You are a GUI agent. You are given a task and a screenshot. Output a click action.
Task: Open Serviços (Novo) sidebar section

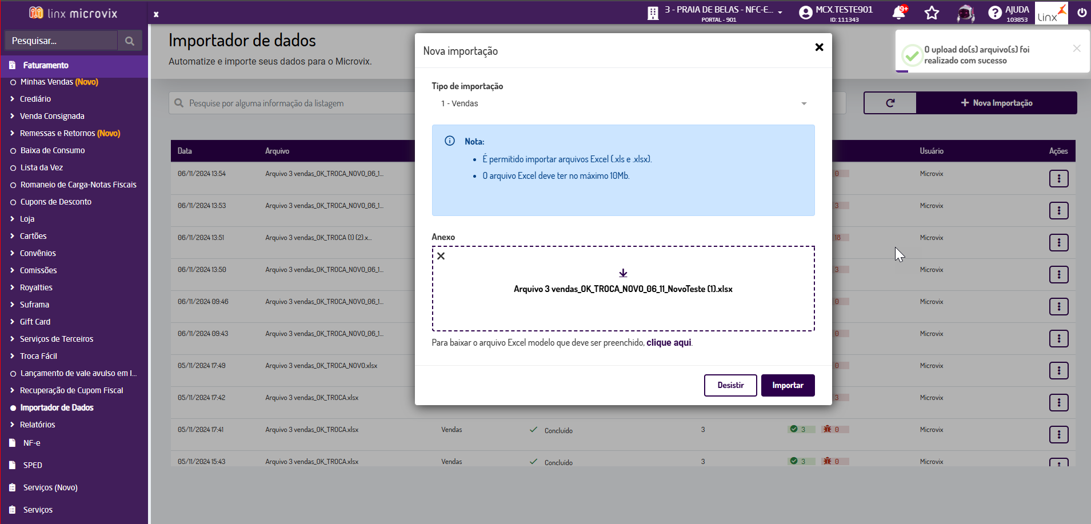coord(50,487)
